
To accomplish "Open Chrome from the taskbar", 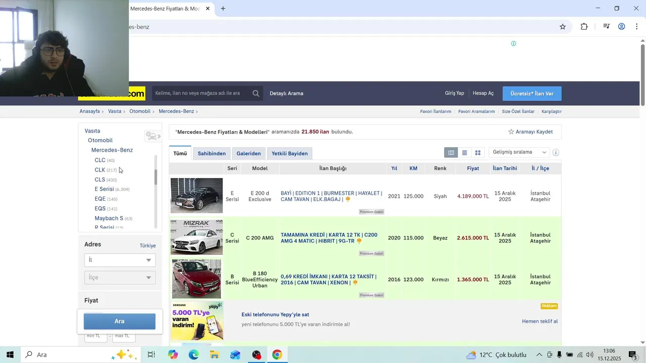I will pos(277,355).
